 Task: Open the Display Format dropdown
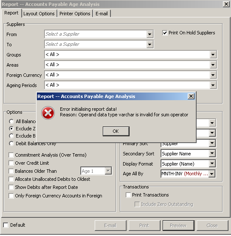(x=212, y=163)
